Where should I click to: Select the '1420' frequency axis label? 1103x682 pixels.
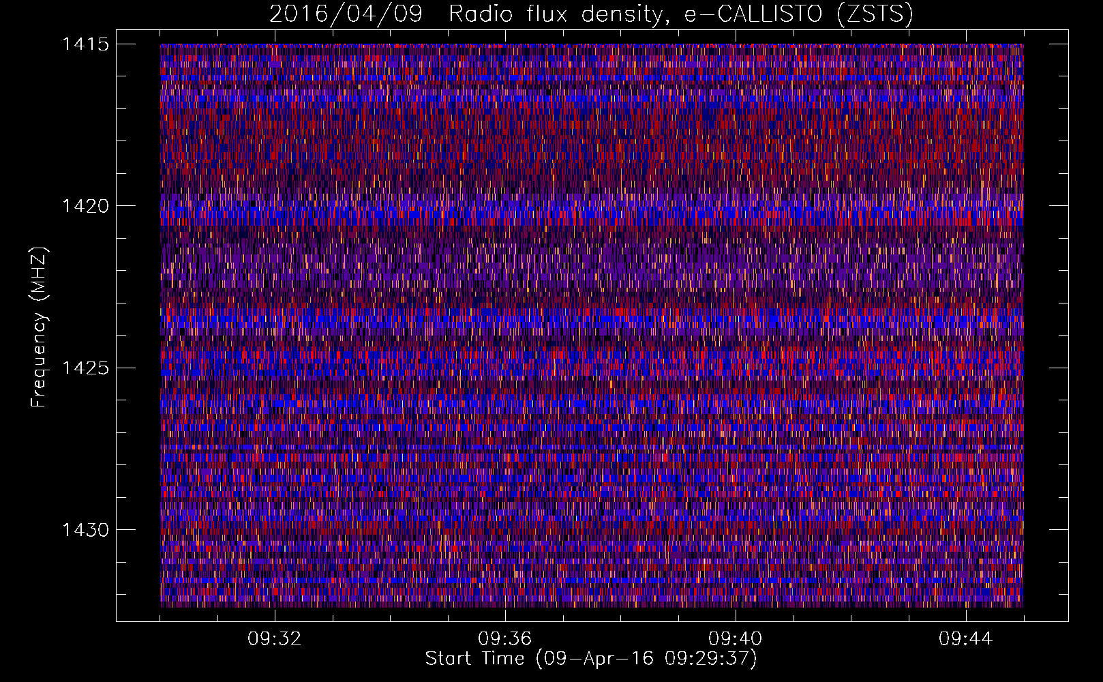[x=85, y=206]
